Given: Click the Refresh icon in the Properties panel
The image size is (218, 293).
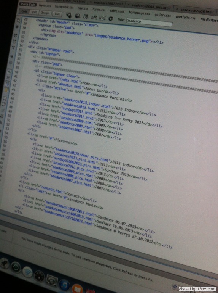Looking at the screenshot, I should (x=175, y=287).
